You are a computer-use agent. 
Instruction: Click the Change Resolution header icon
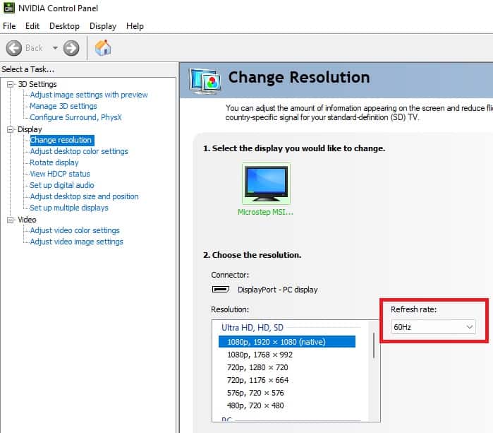point(205,81)
